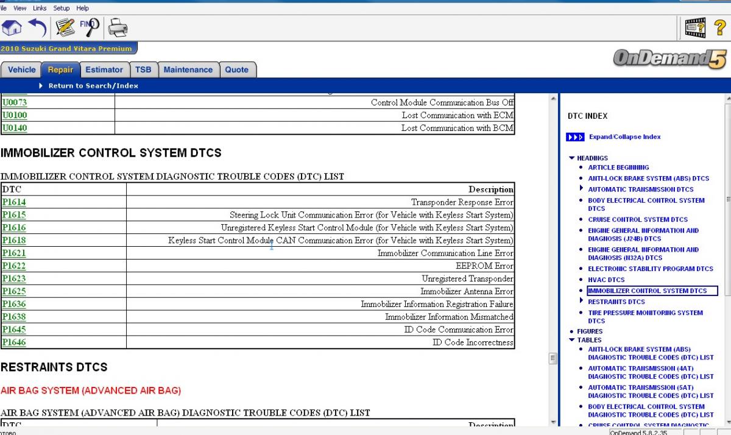The height and width of the screenshot is (435, 731).
Task: Click the article scrollbar down arrow
Action: (x=553, y=422)
